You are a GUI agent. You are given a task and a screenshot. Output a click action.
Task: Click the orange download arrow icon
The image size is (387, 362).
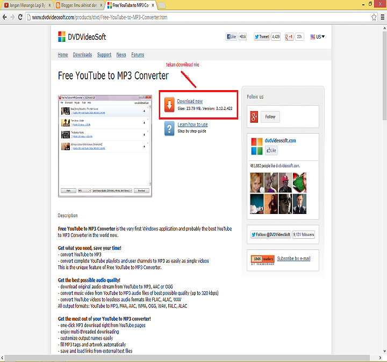coord(169,105)
